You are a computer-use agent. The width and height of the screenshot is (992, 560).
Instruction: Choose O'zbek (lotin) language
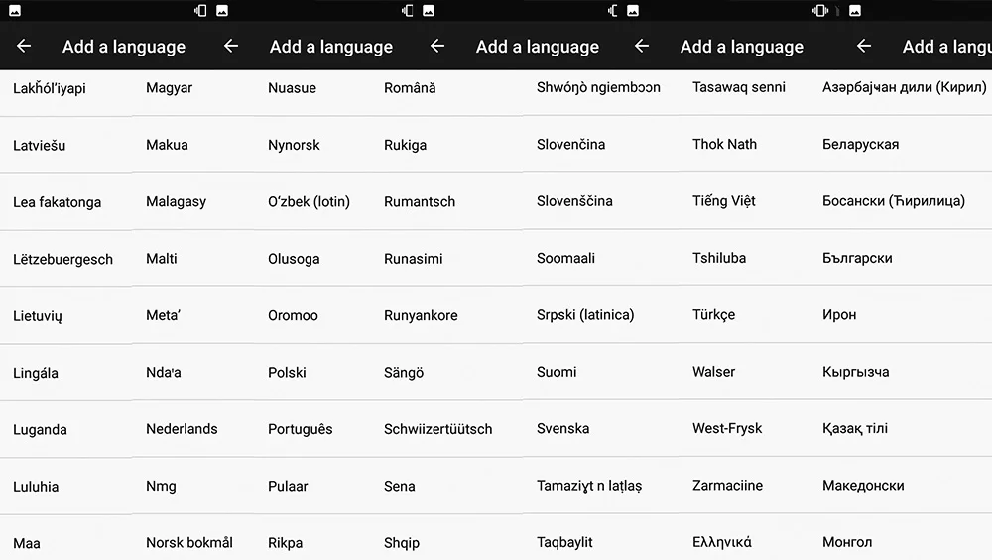click(309, 201)
